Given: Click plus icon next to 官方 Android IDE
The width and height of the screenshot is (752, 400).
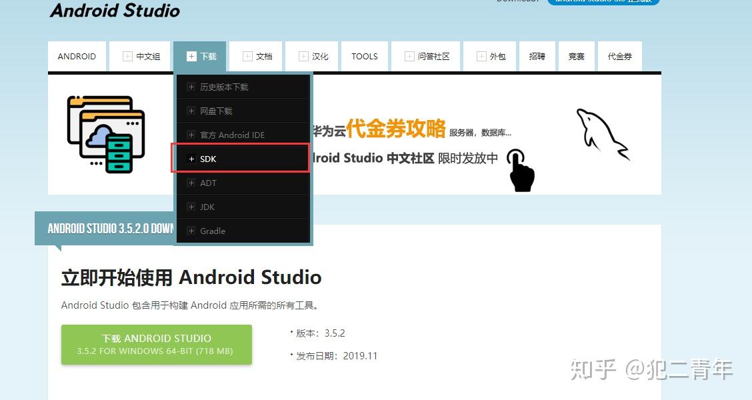Looking at the screenshot, I should pos(191,135).
